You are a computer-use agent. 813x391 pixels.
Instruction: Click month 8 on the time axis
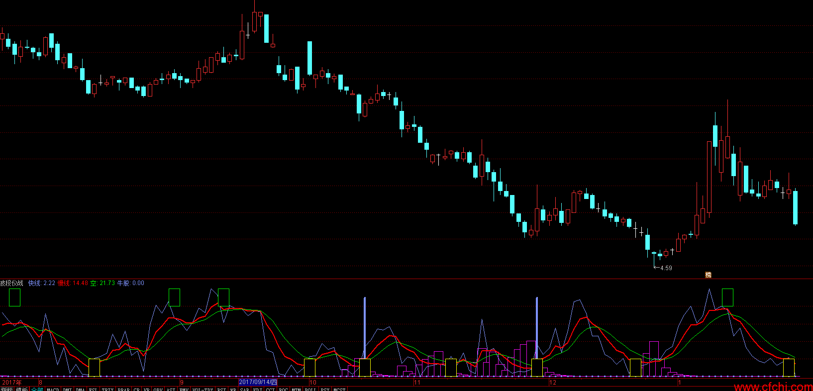[x=40, y=383]
